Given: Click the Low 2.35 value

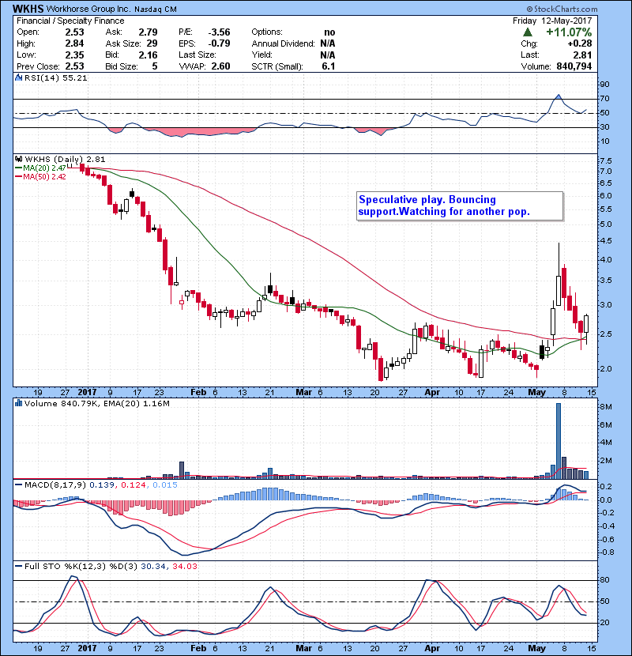Looking at the screenshot, I should (74, 55).
